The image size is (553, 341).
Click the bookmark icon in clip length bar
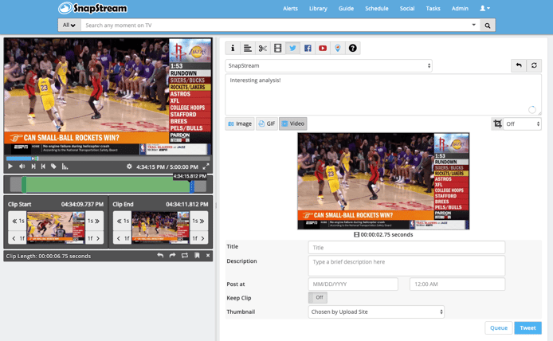pos(197,256)
